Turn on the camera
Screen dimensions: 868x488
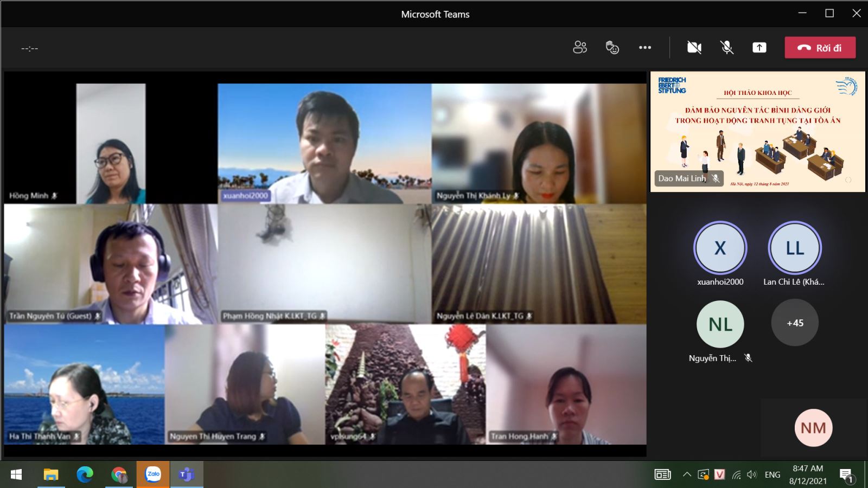coord(694,48)
